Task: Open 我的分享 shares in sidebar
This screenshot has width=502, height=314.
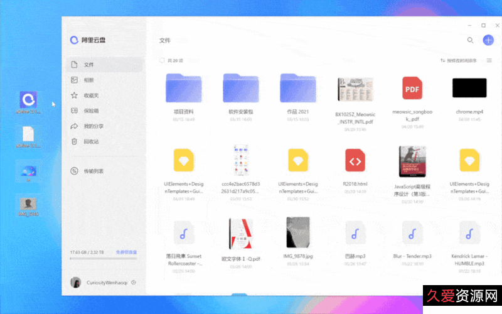Action: tap(93, 126)
